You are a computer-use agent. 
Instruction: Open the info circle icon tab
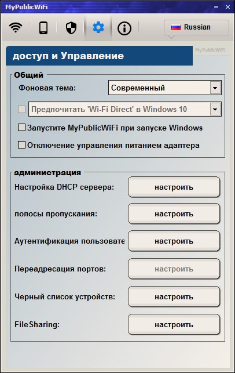click(x=124, y=28)
